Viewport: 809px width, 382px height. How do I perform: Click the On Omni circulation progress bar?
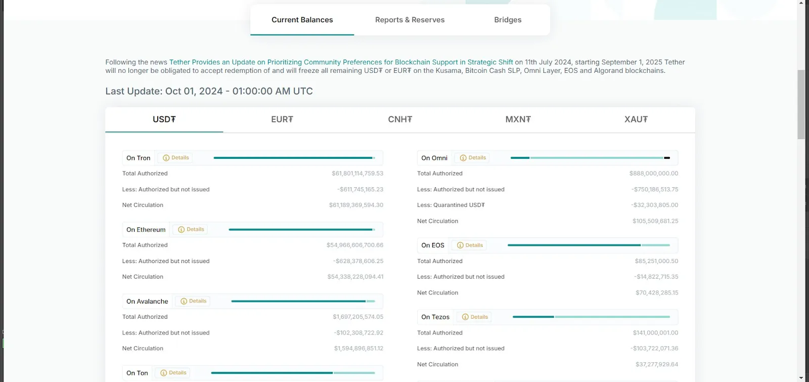590,158
